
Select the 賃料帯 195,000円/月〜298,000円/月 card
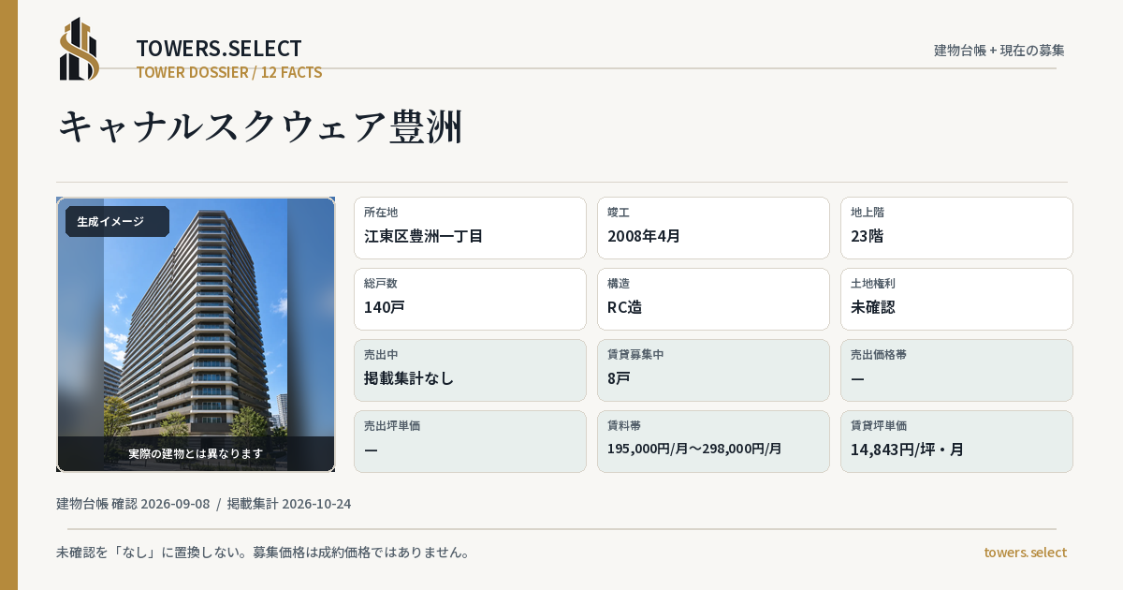point(713,441)
